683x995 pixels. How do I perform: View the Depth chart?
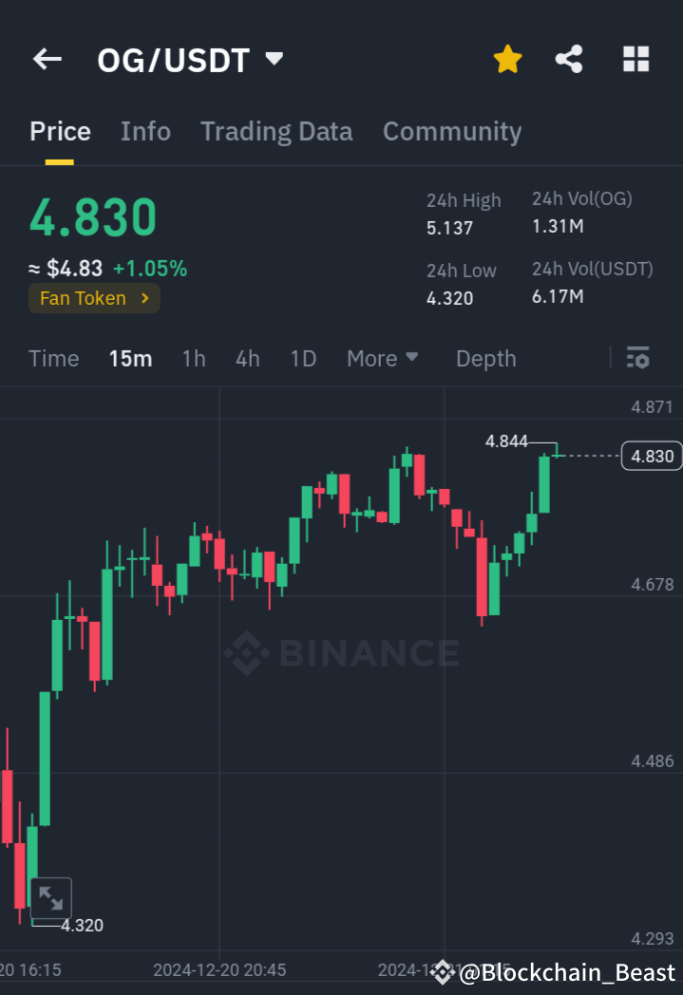[485, 358]
